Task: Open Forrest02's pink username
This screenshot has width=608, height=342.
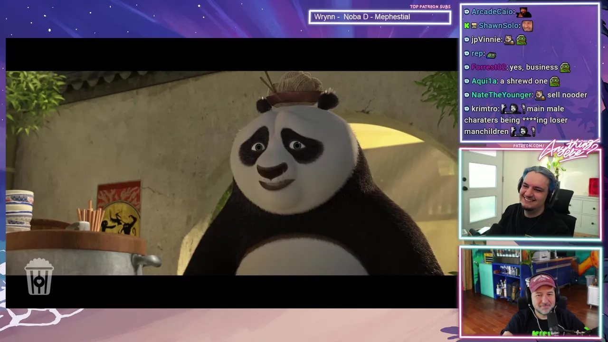Action: point(489,67)
